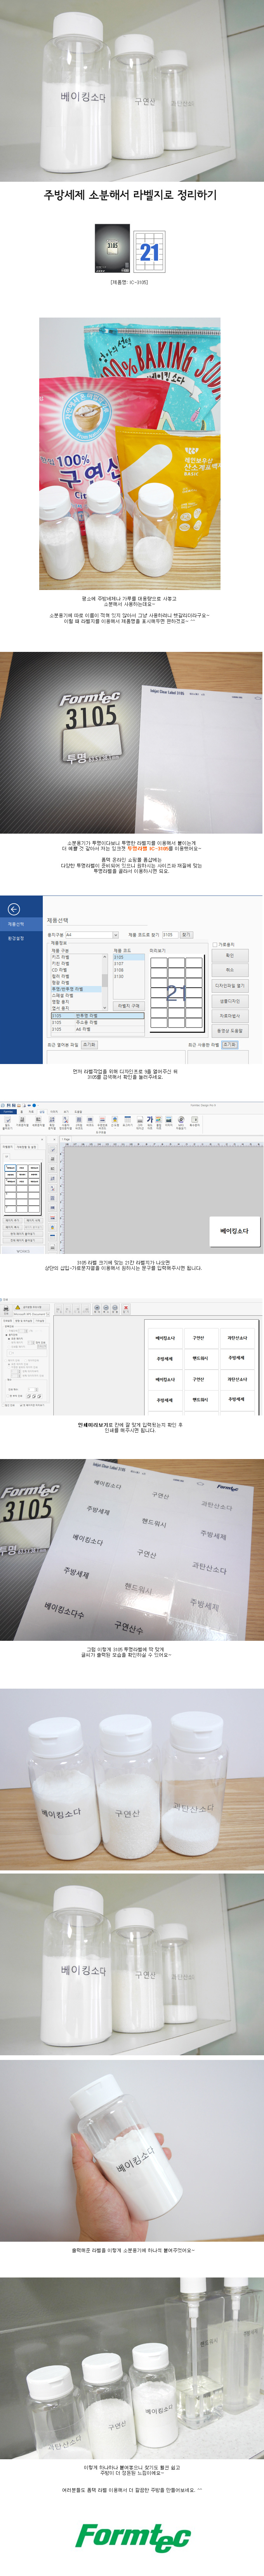Toggle the 가로용지 checkbox

click(x=215, y=944)
